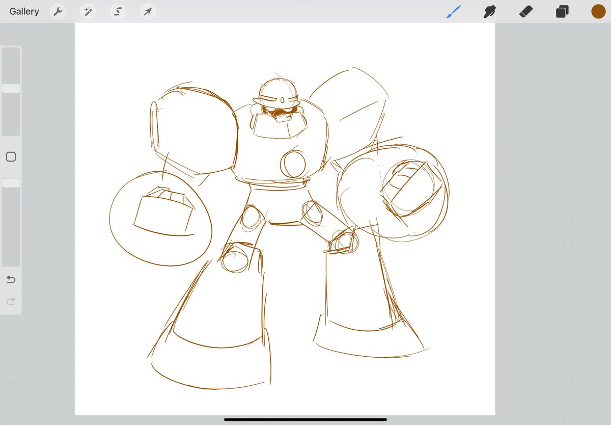Tap the iPad home indicator bar
The image size is (611, 425).
coord(305,420)
